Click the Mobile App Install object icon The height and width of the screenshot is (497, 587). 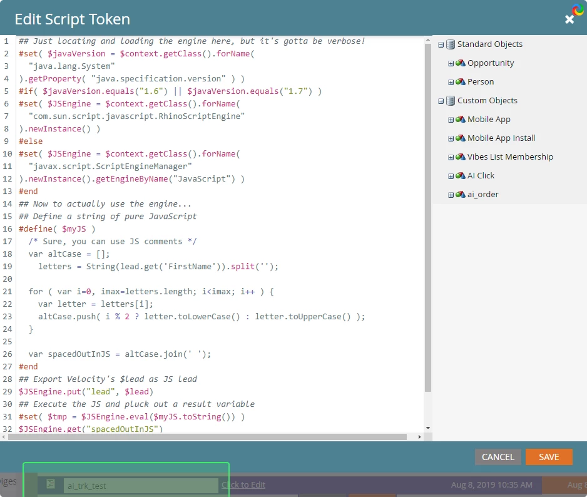(x=461, y=138)
